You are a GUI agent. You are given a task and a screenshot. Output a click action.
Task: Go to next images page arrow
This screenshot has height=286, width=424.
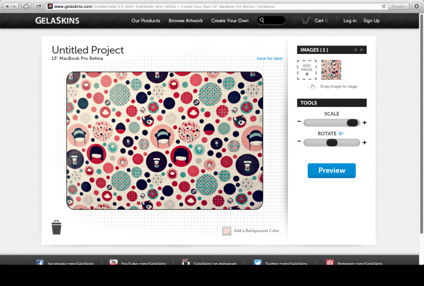(x=362, y=50)
